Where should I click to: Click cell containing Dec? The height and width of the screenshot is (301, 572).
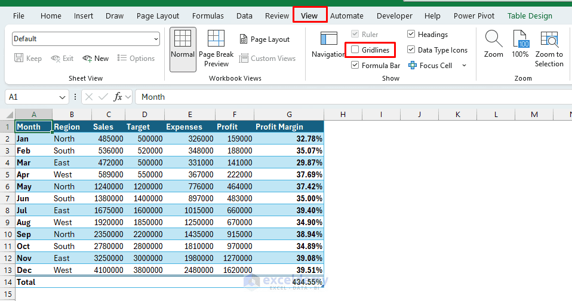tap(34, 270)
